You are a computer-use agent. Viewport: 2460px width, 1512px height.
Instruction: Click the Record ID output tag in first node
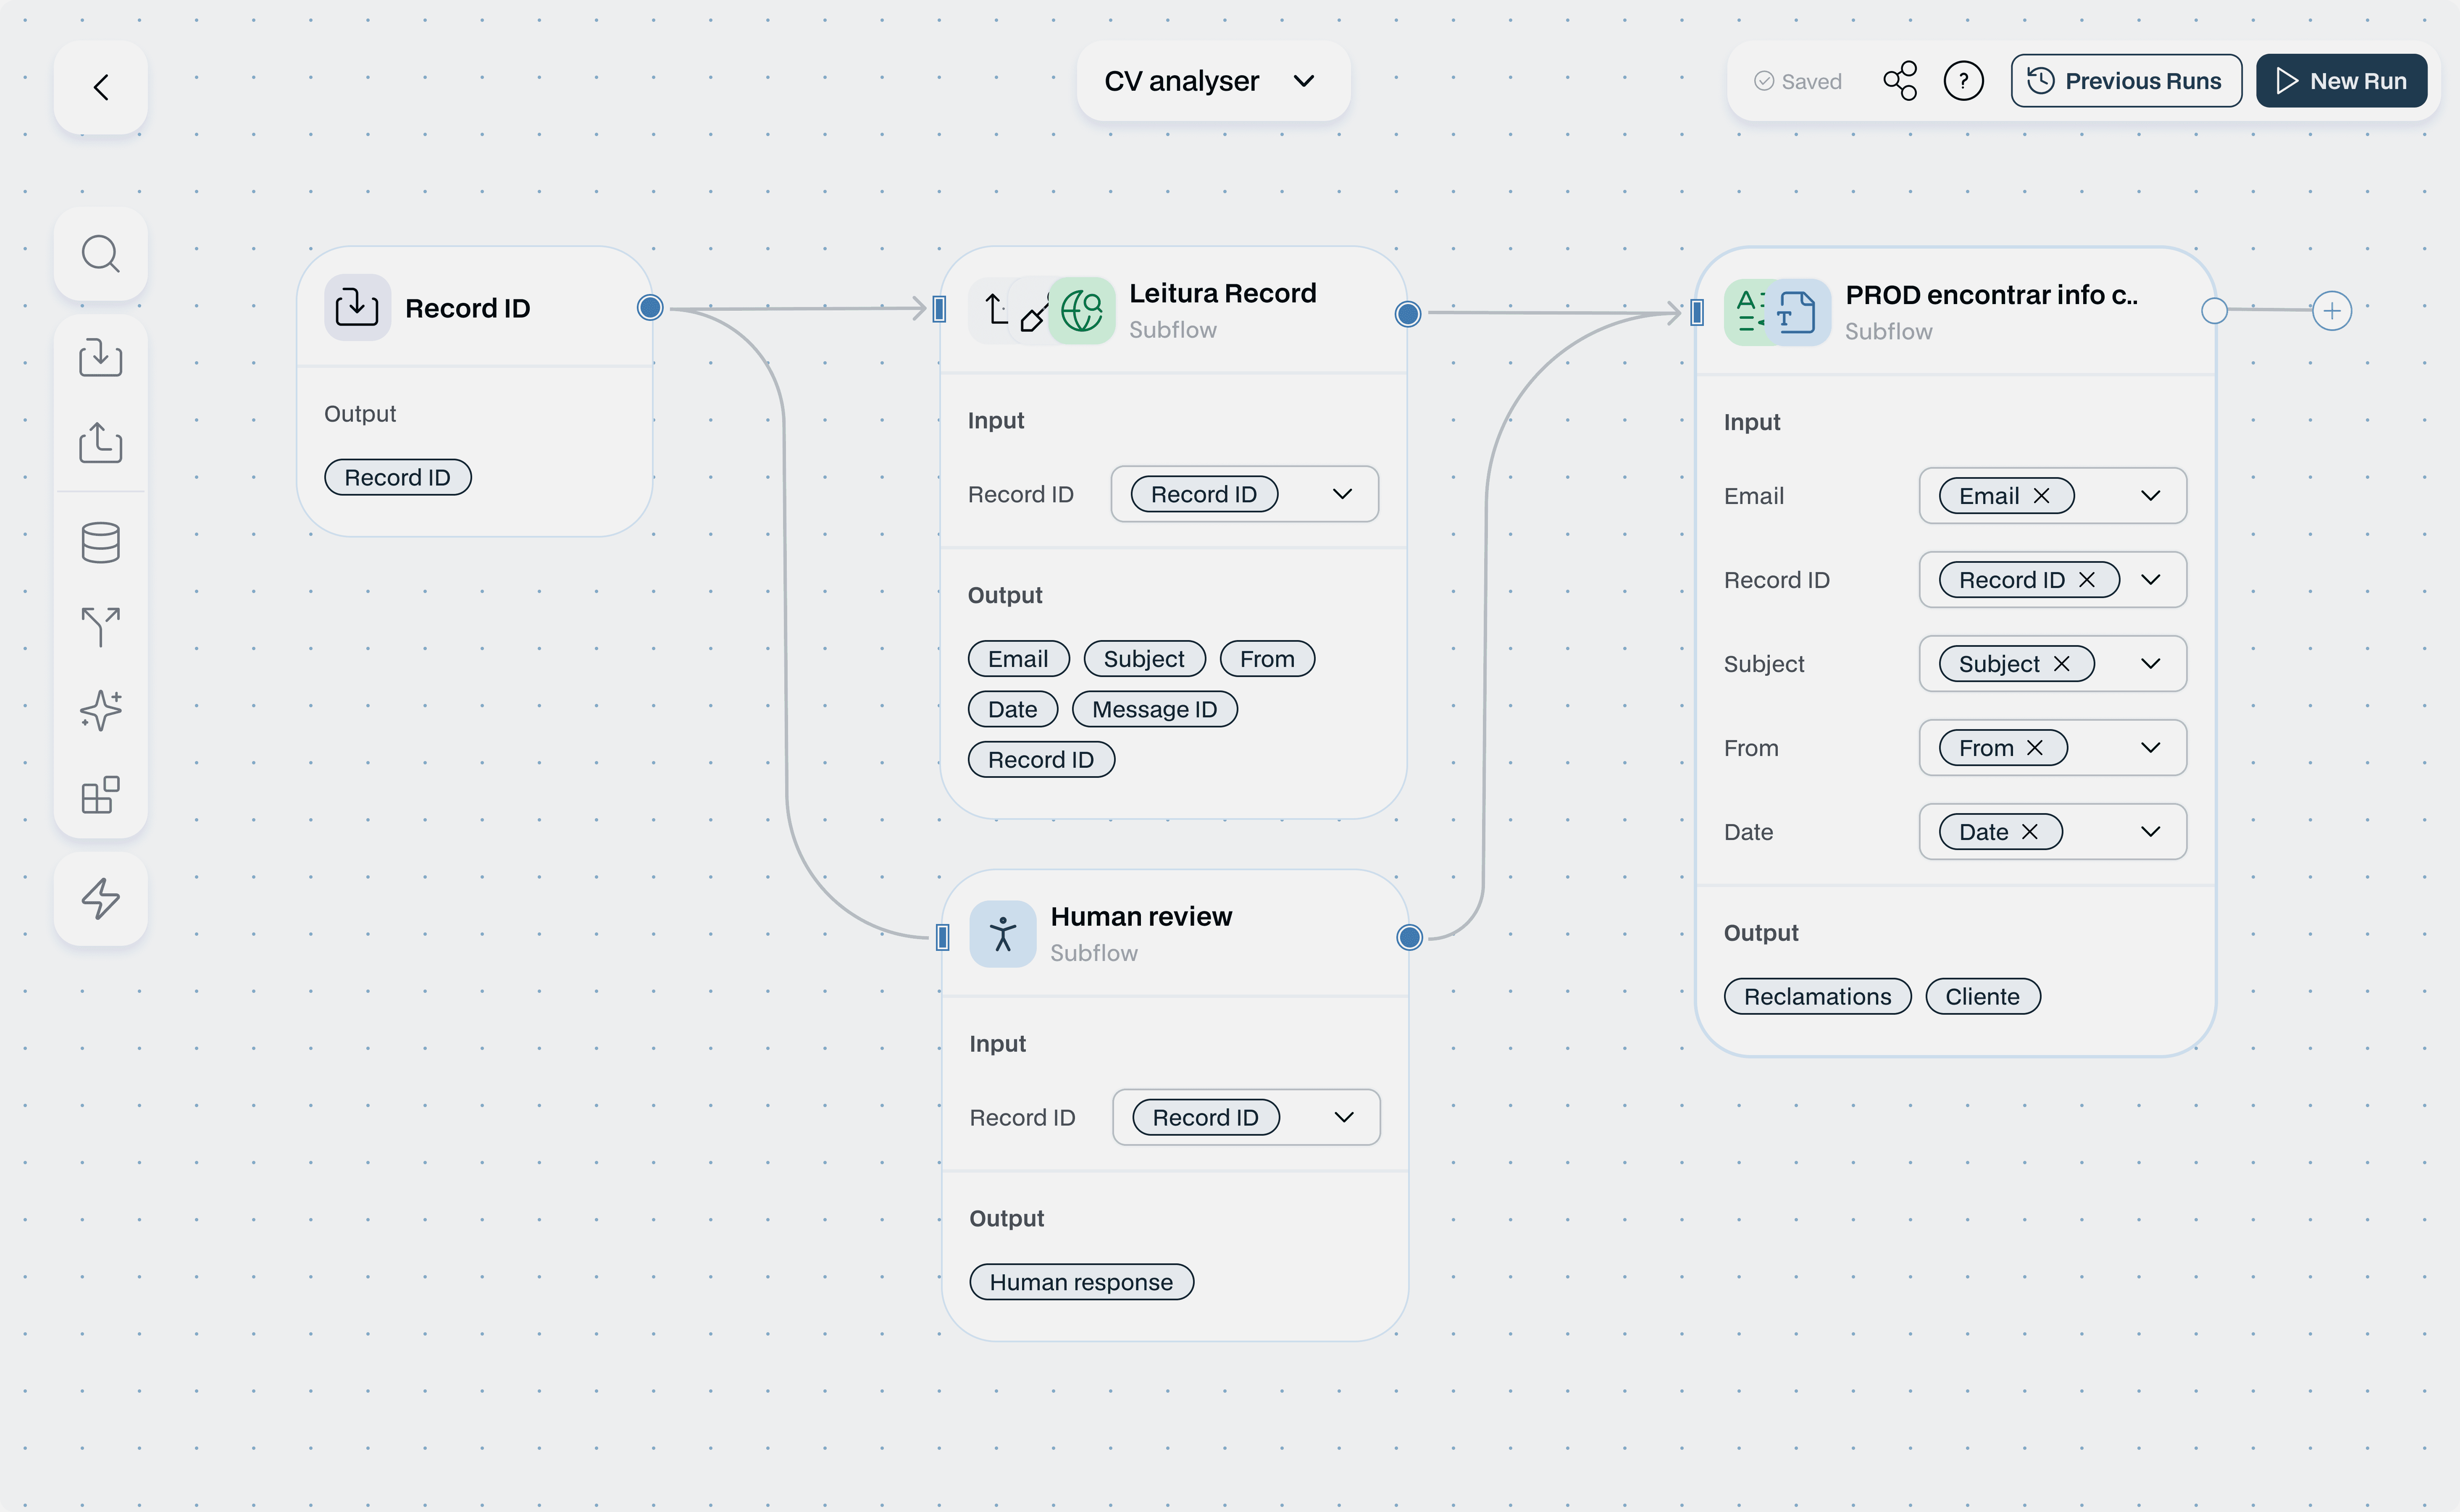coord(398,477)
